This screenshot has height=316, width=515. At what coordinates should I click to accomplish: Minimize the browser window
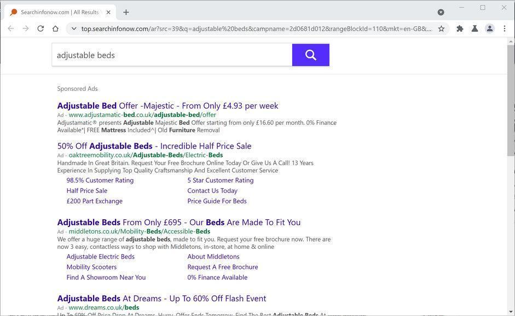point(461,7)
